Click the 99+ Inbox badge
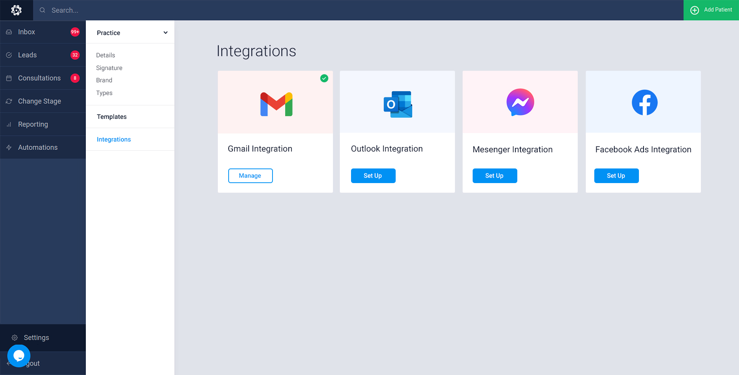This screenshot has height=375, width=739. click(75, 32)
